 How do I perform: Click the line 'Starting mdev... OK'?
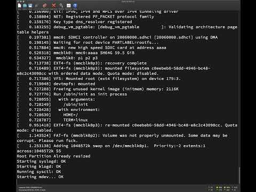pyautogui.click(x=40, y=177)
